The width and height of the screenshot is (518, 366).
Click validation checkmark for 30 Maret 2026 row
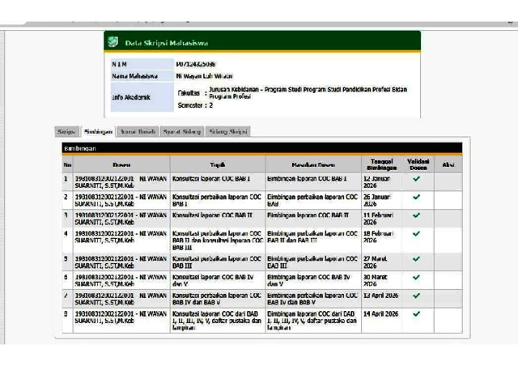point(417,278)
